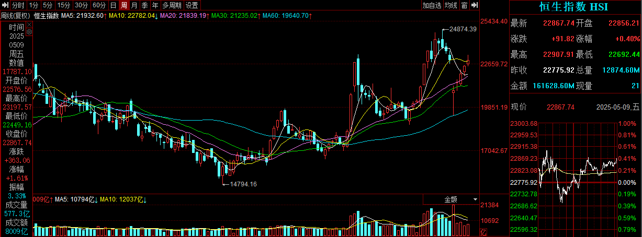642x237 pixels.
Task: Open the 设置 settings button
Action: 192,5
